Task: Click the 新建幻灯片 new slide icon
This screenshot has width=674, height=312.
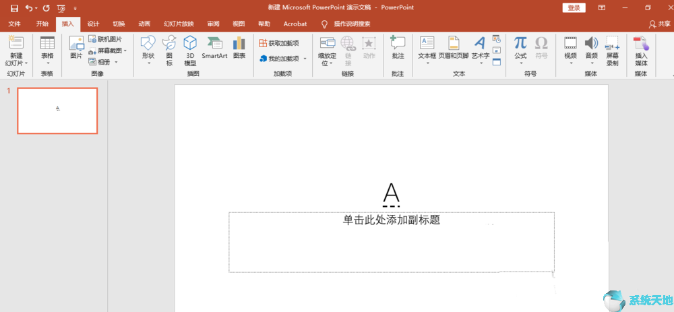Action: [16, 43]
